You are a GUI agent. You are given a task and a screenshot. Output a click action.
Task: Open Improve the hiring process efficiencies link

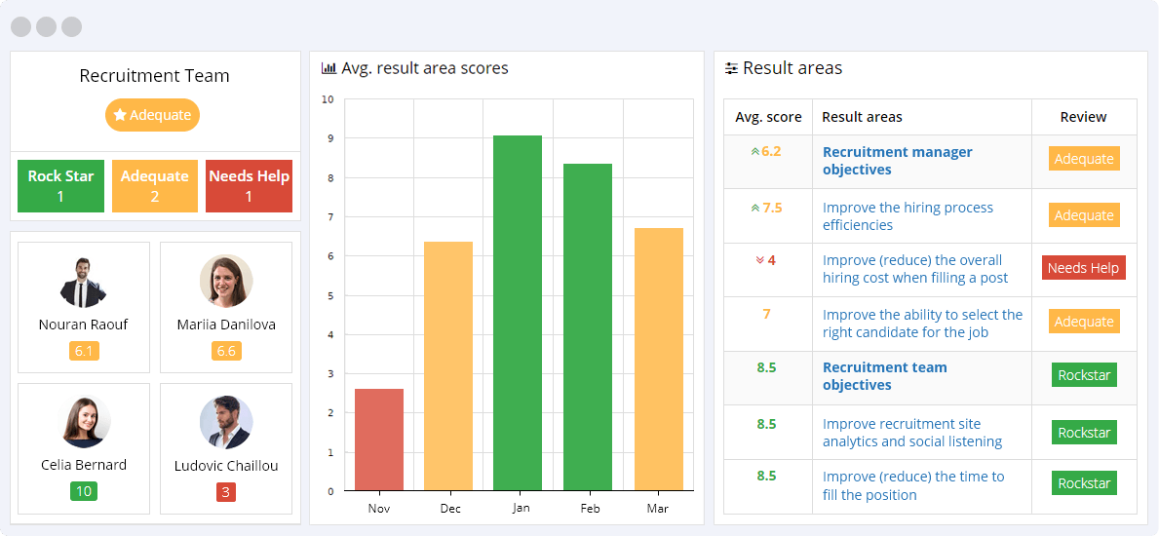click(x=908, y=216)
